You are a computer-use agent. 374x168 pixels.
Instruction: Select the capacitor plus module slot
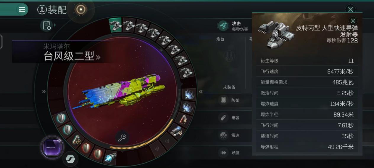coord(77,140)
